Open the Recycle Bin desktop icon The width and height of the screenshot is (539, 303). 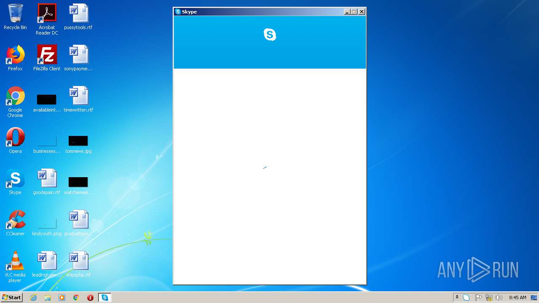point(15,17)
